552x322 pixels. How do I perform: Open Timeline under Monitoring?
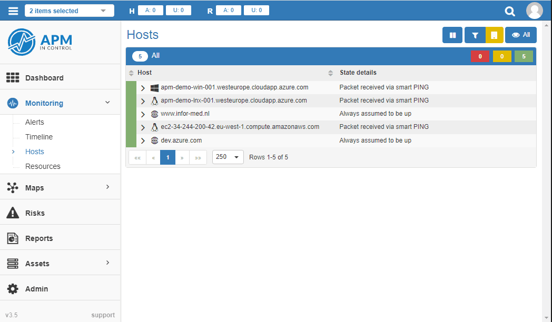tap(39, 137)
